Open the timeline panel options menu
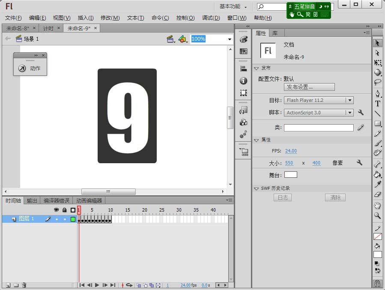385x290 pixels. (x=229, y=200)
